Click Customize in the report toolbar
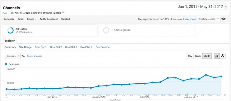 tap(9, 19)
